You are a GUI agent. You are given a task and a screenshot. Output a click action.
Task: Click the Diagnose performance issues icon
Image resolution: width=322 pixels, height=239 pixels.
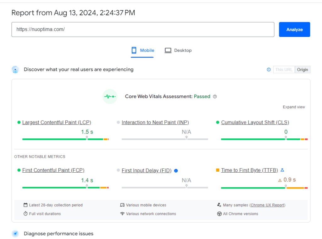(x=15, y=233)
